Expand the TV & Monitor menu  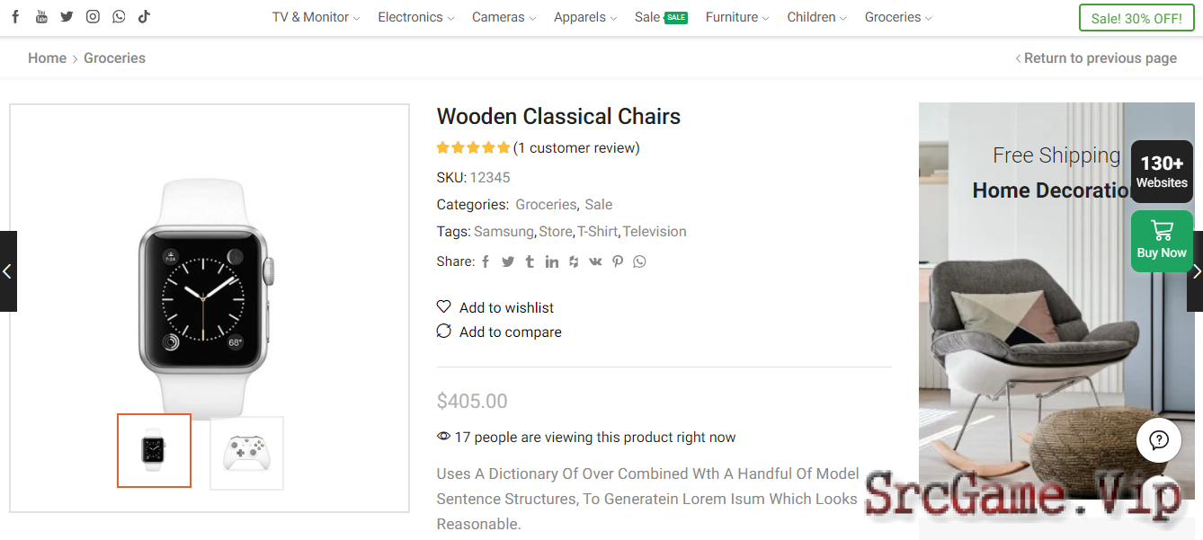(316, 17)
